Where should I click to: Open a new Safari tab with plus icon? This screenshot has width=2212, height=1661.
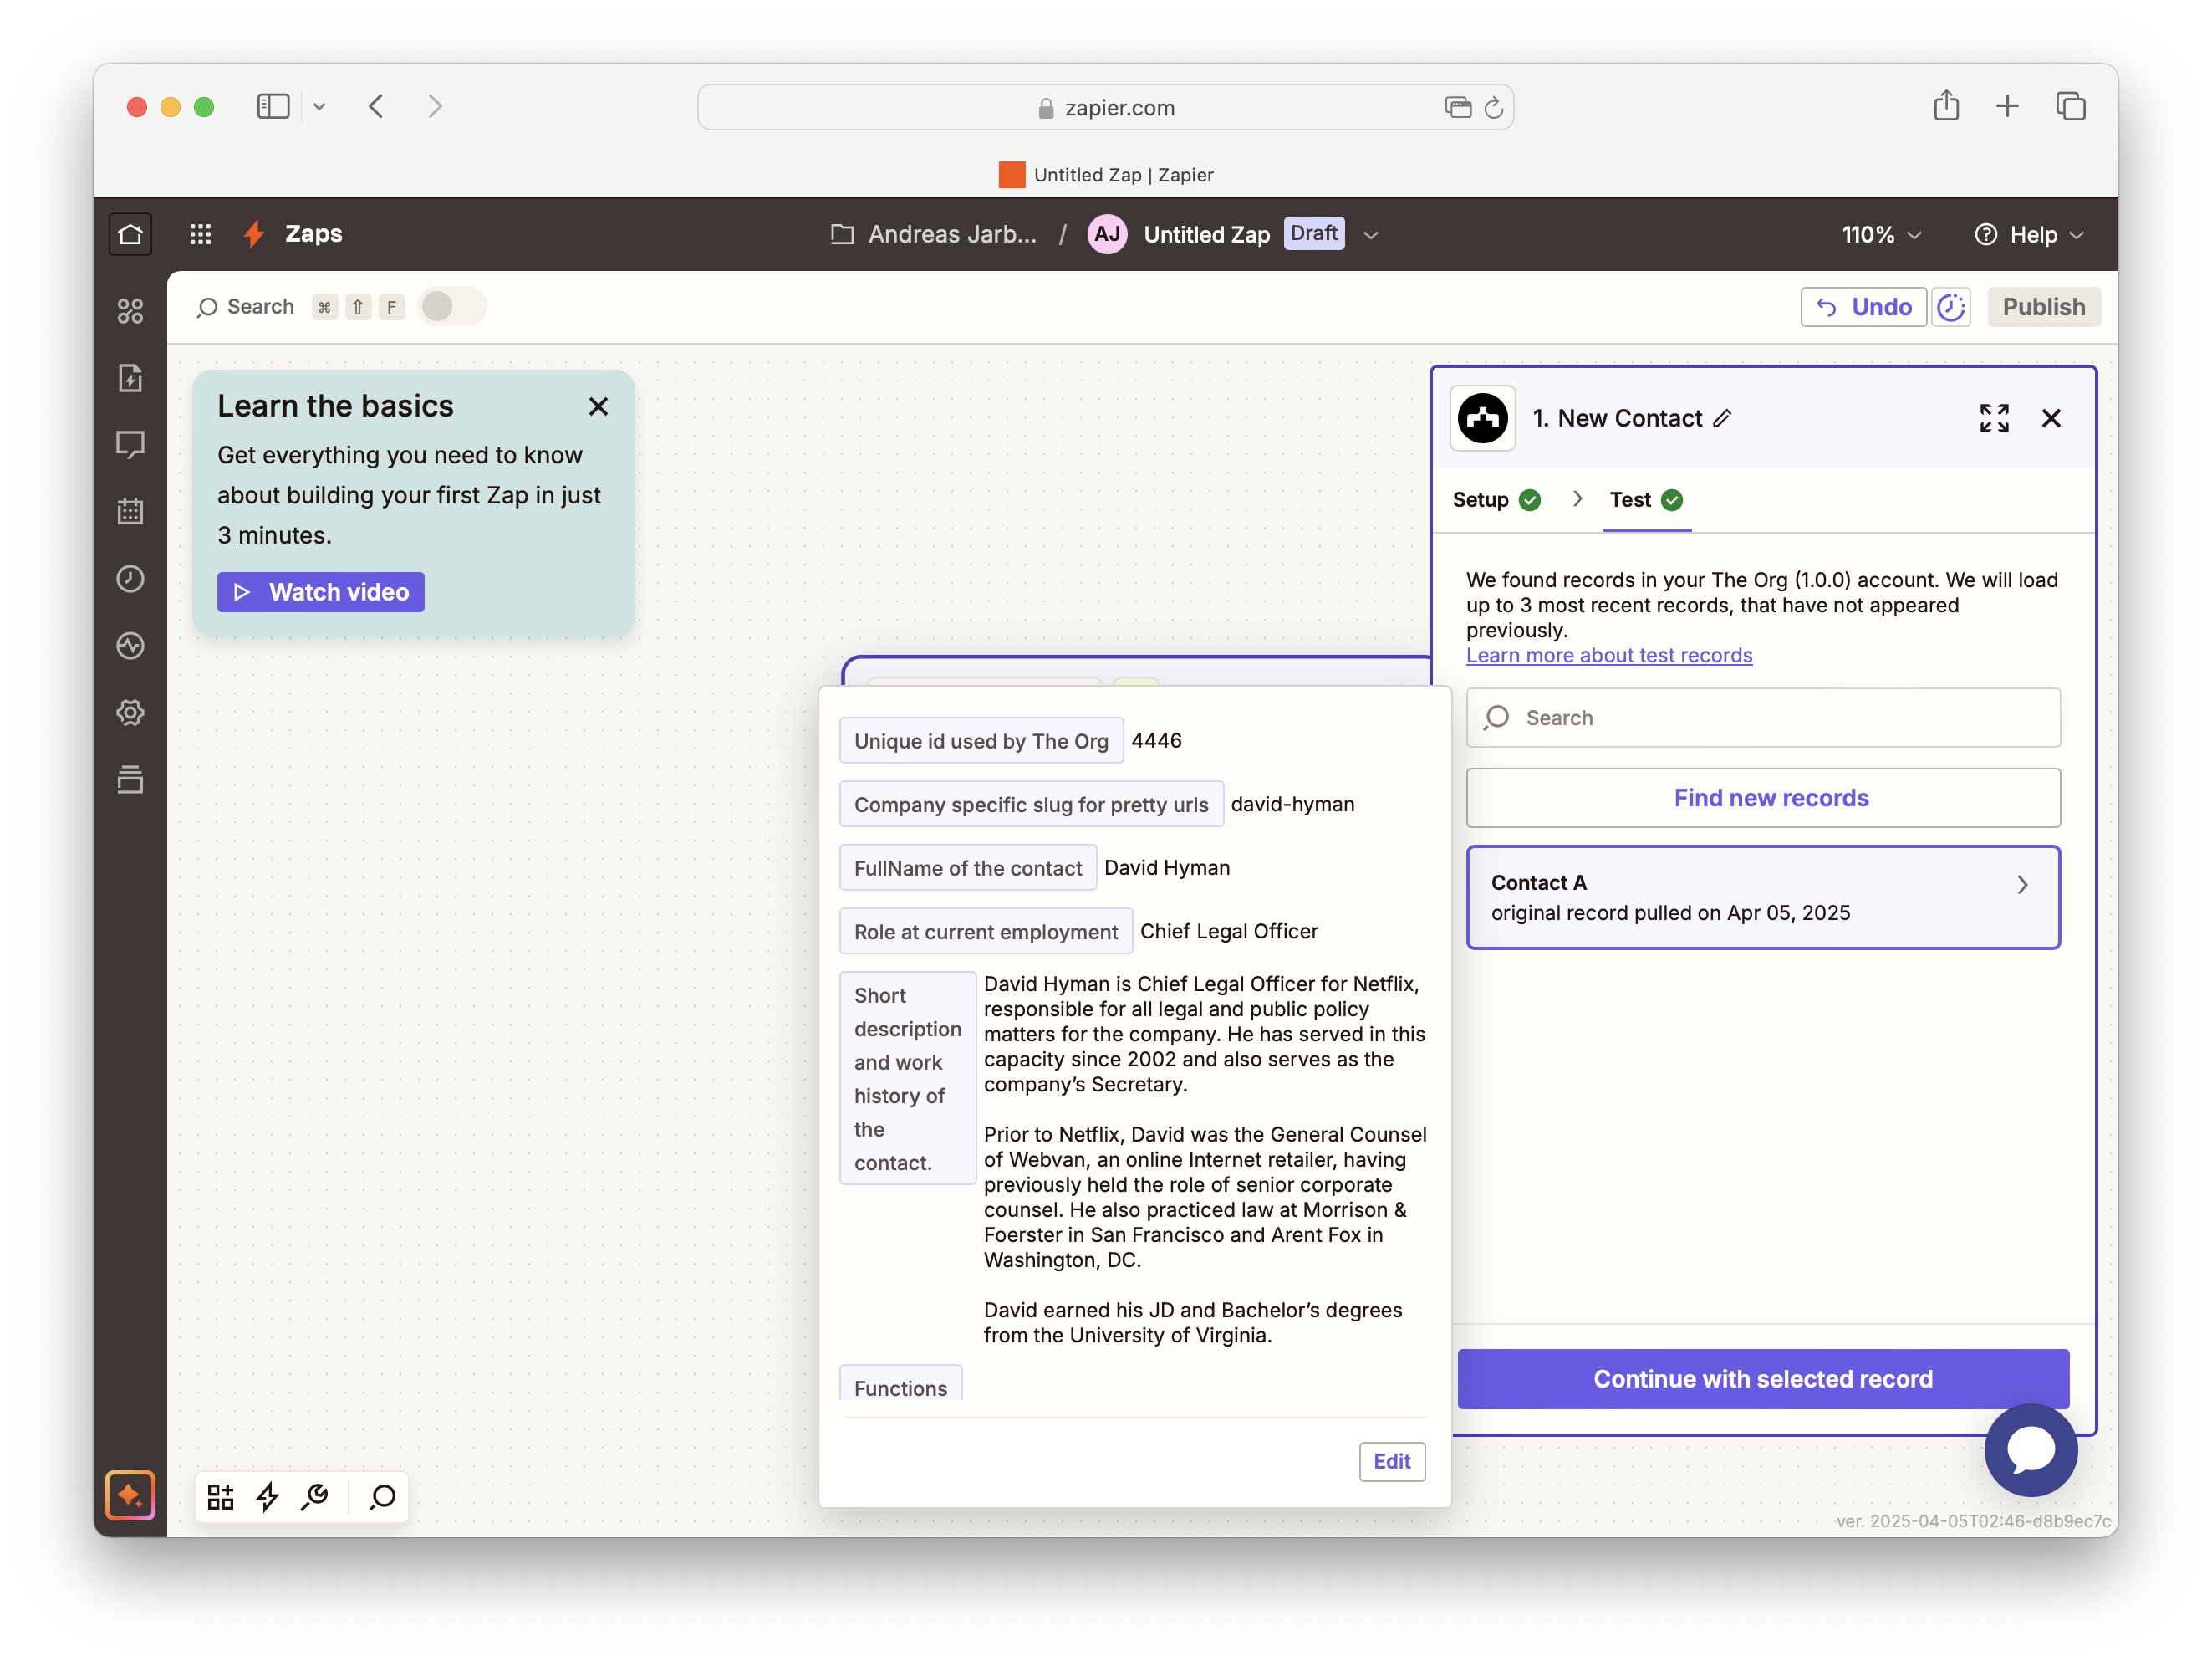(2007, 106)
